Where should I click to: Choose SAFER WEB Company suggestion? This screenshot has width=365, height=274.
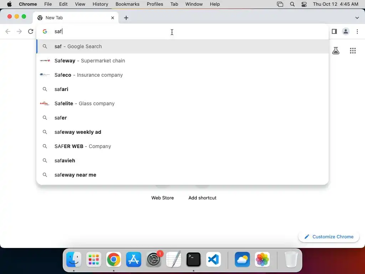coord(182,146)
